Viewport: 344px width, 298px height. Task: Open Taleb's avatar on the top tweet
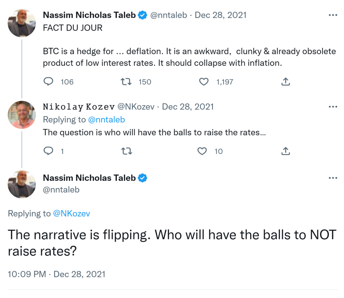(21, 23)
